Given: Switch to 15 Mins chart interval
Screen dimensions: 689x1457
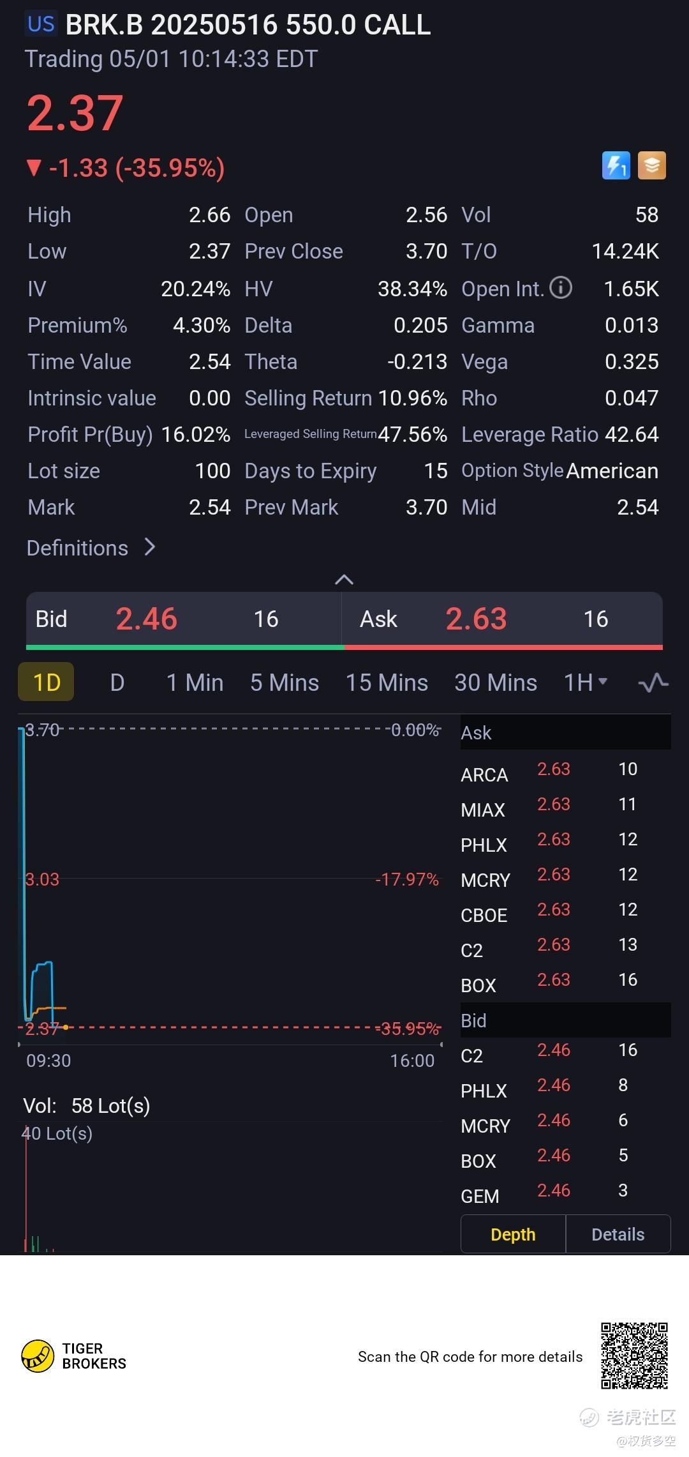Looking at the screenshot, I should 387,683.
